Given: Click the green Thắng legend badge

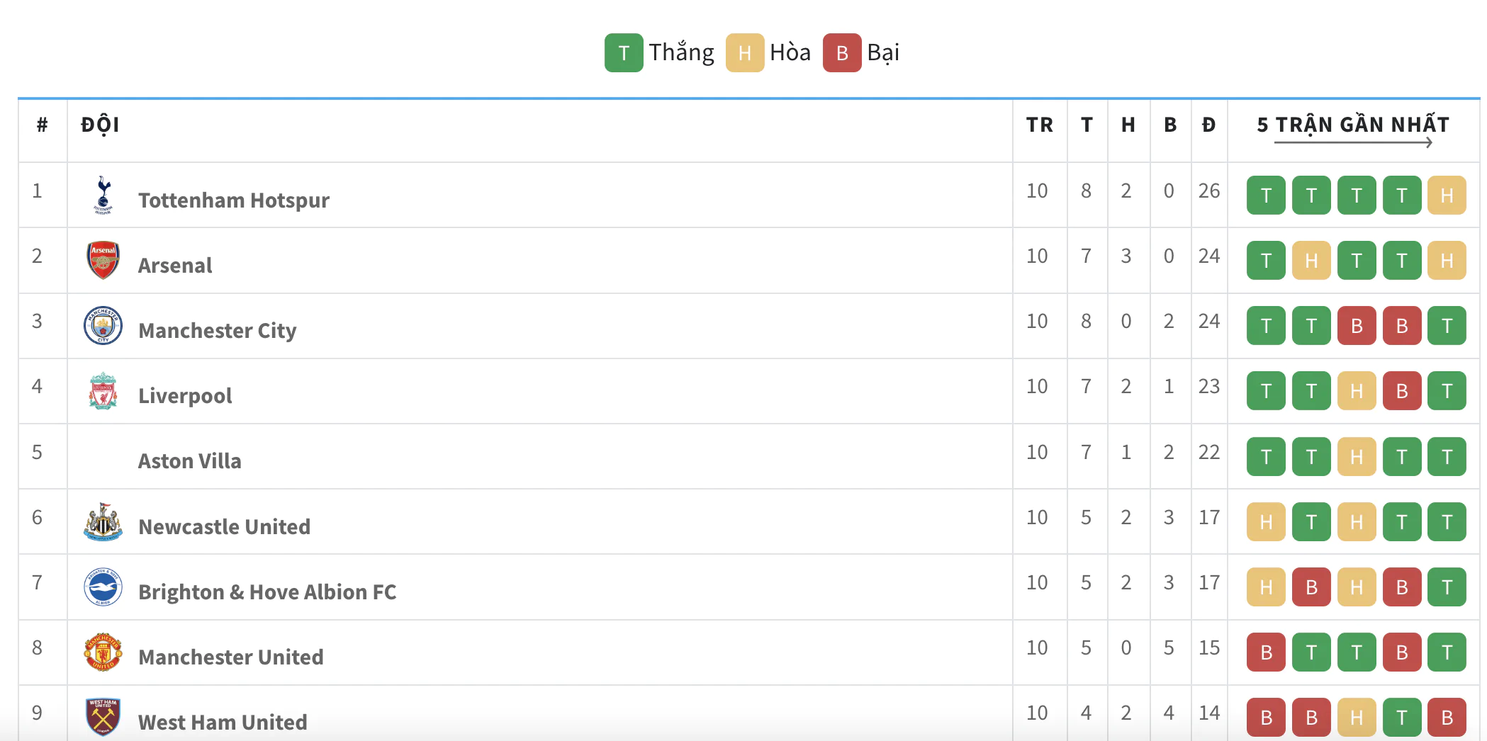Looking at the screenshot, I should tap(624, 52).
